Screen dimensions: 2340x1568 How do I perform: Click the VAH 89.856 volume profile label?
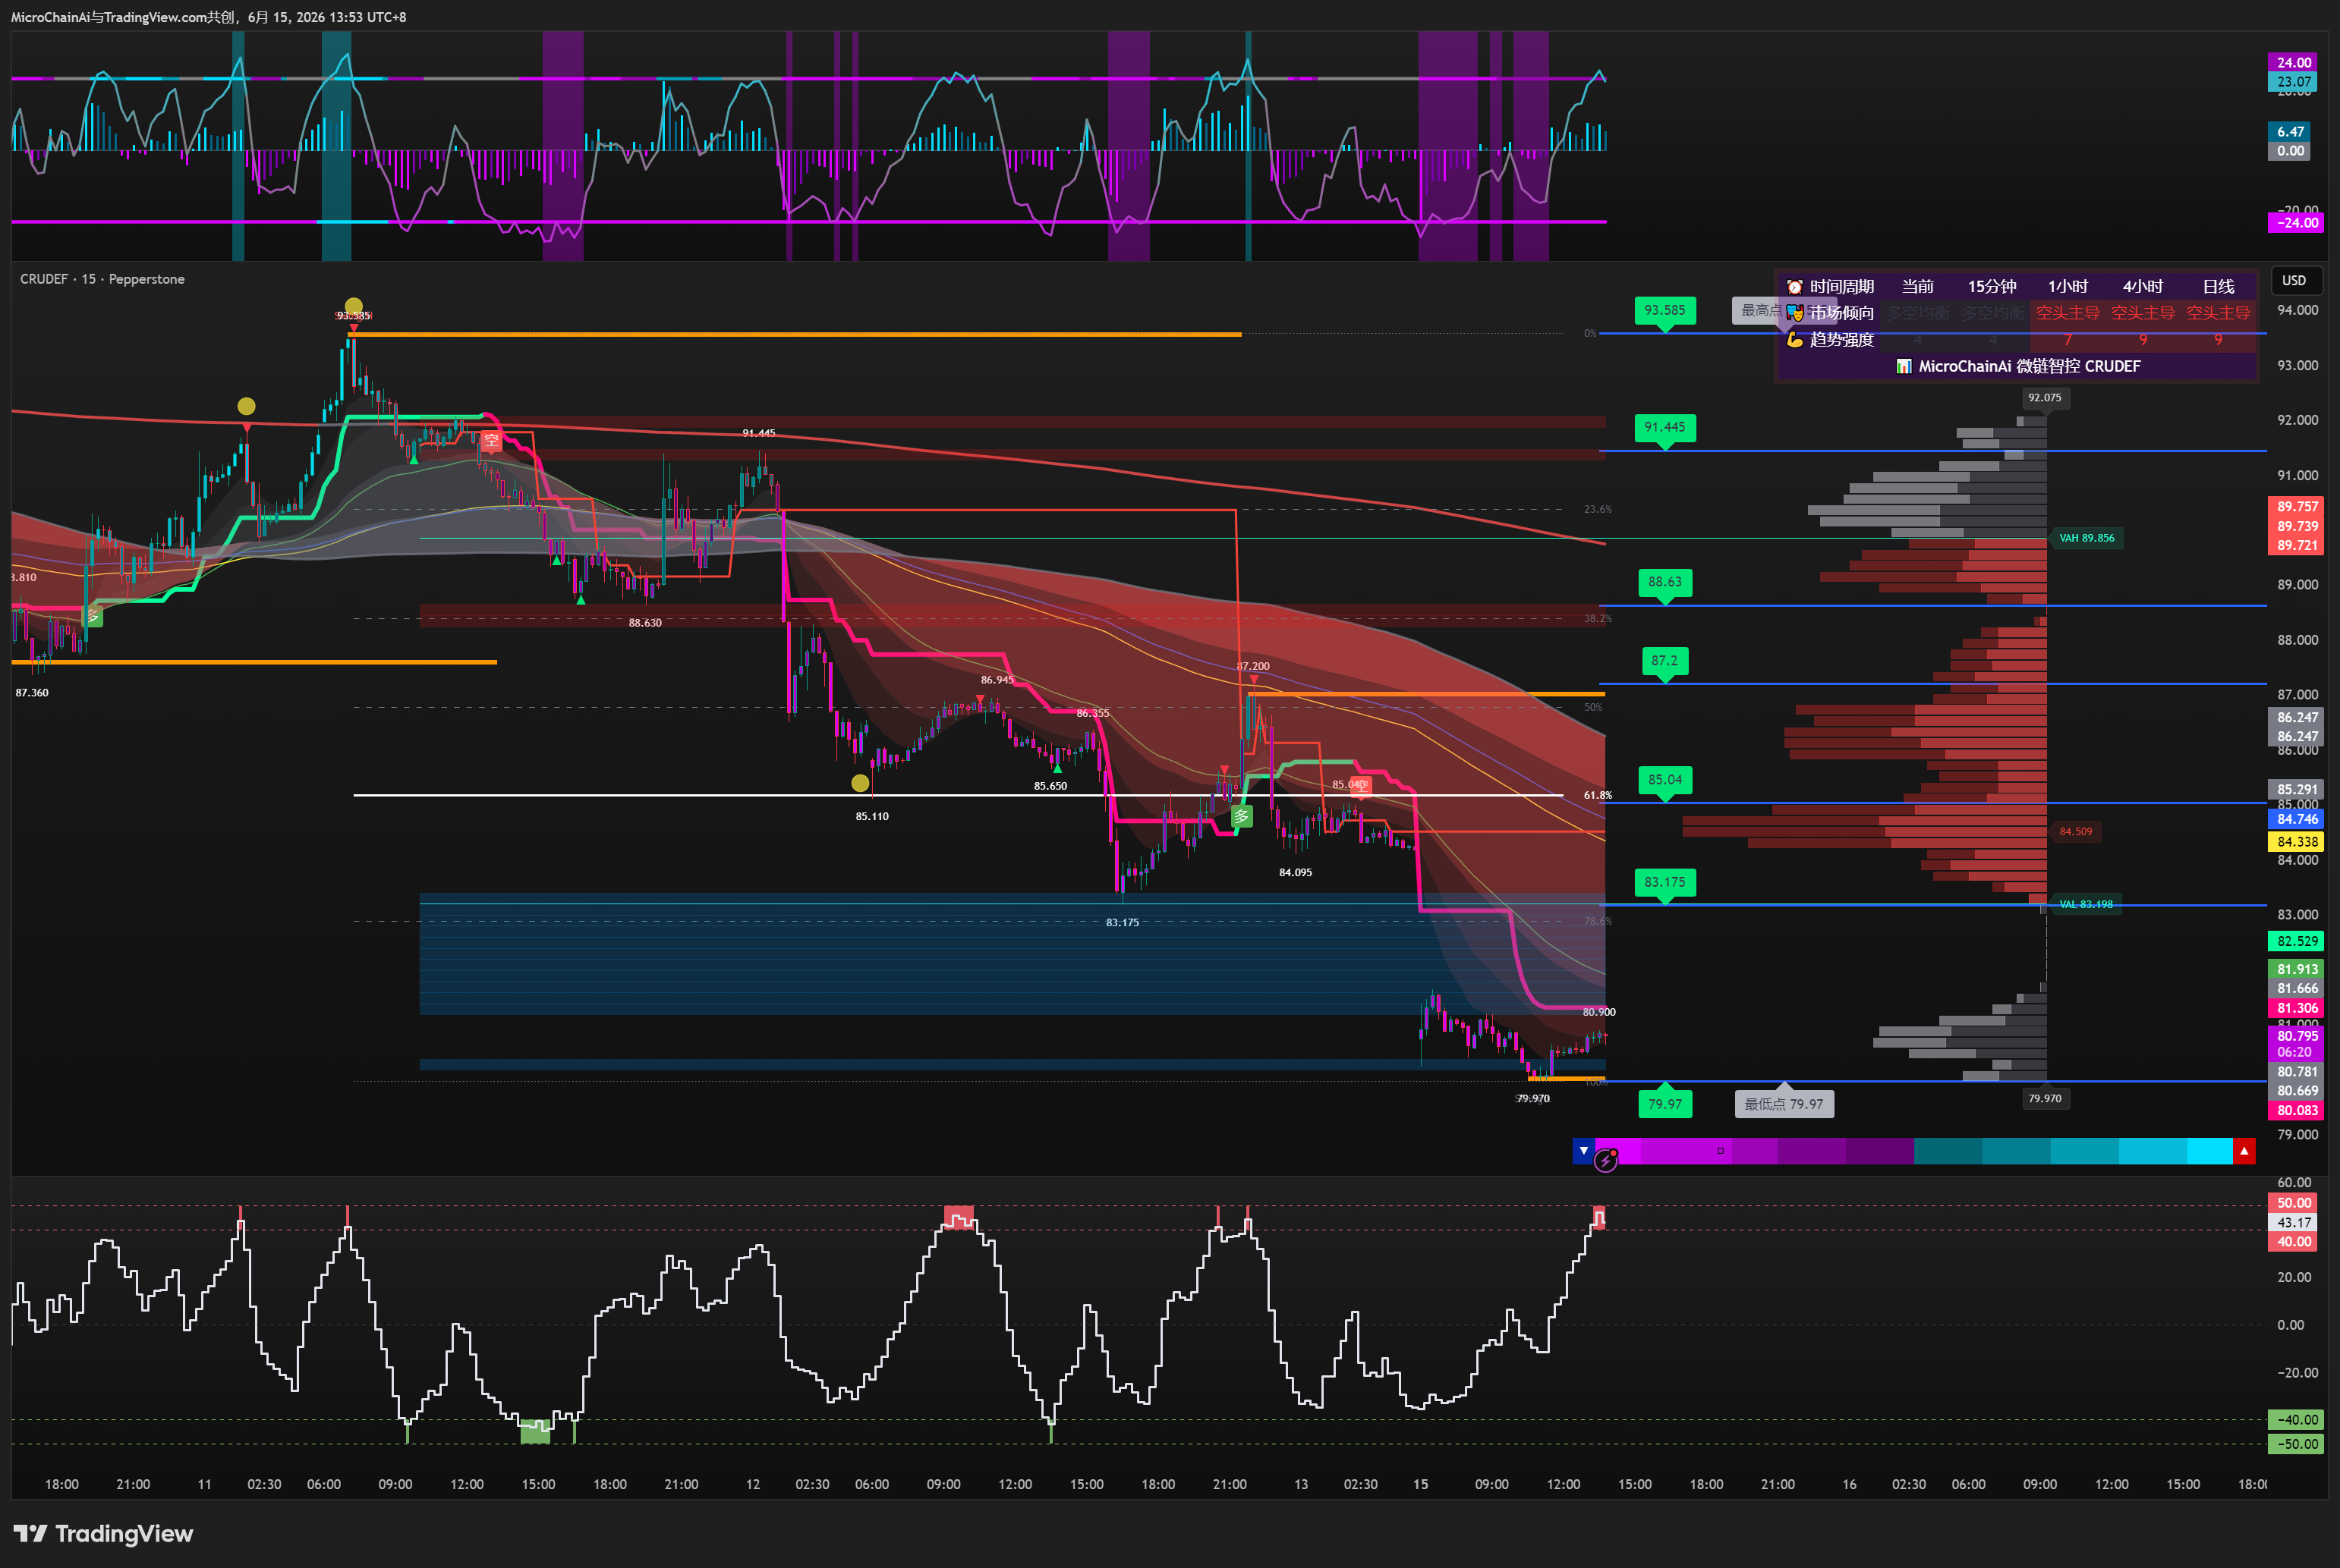click(2086, 538)
